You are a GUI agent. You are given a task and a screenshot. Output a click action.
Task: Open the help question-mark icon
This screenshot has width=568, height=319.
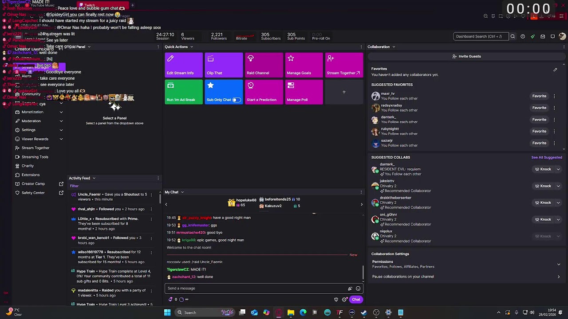[523, 36]
